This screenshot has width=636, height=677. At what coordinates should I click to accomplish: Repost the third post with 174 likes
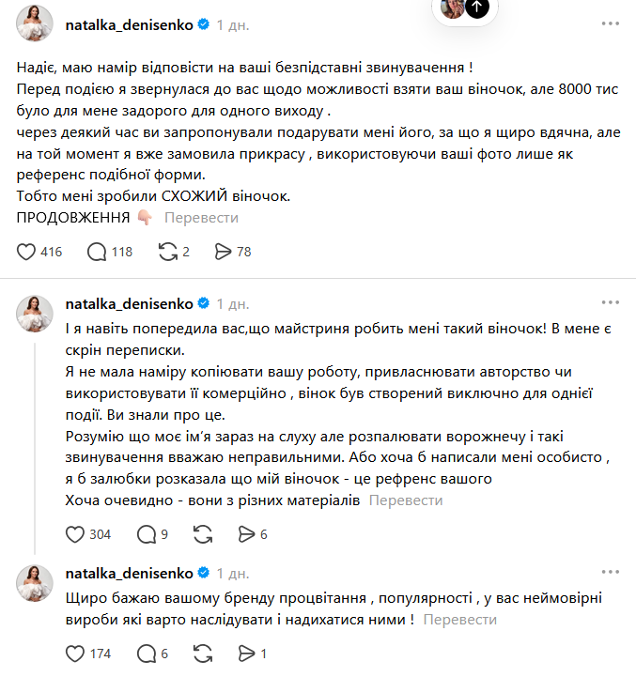click(203, 654)
